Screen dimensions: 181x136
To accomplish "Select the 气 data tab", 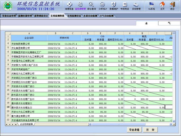I will click(169, 23).
